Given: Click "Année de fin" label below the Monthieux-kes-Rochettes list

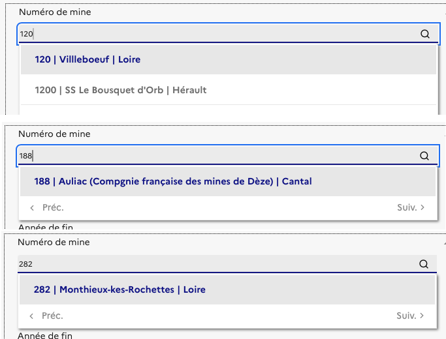Looking at the screenshot, I should coord(46,335).
